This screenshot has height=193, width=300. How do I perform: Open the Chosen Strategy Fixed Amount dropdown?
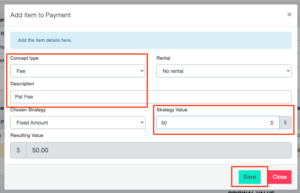coord(78,123)
